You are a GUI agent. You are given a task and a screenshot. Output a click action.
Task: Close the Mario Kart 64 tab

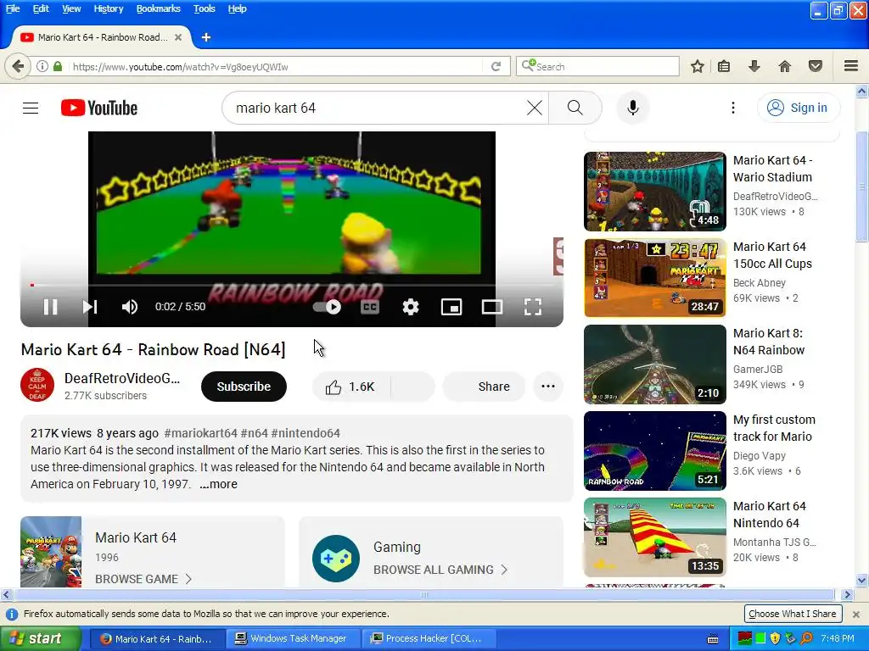coord(178,37)
